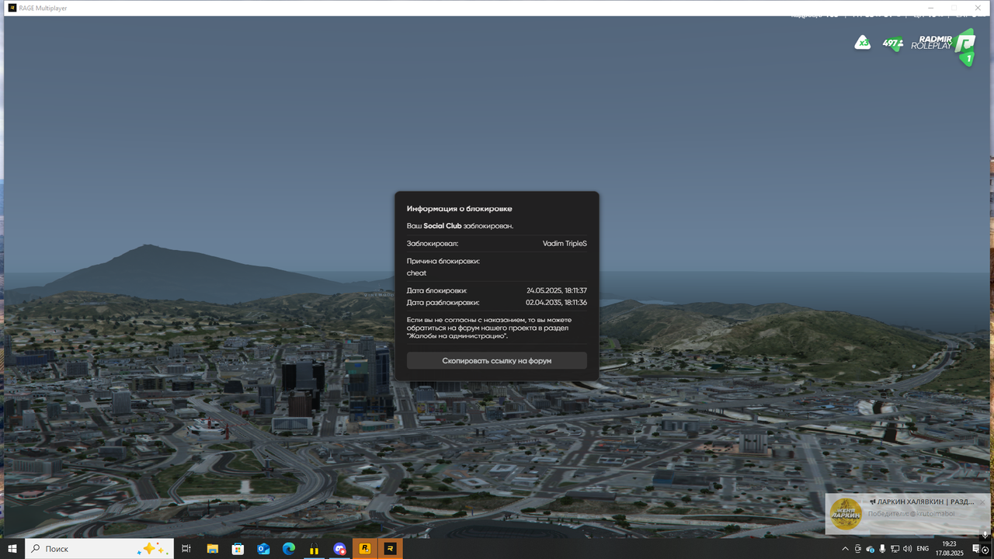Click the ban date '24.05.2025, 18:11:37'
994x559 pixels.
coord(557,290)
